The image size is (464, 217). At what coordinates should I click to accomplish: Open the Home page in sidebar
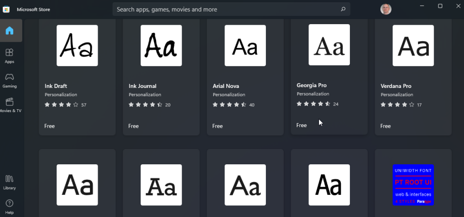pyautogui.click(x=10, y=30)
